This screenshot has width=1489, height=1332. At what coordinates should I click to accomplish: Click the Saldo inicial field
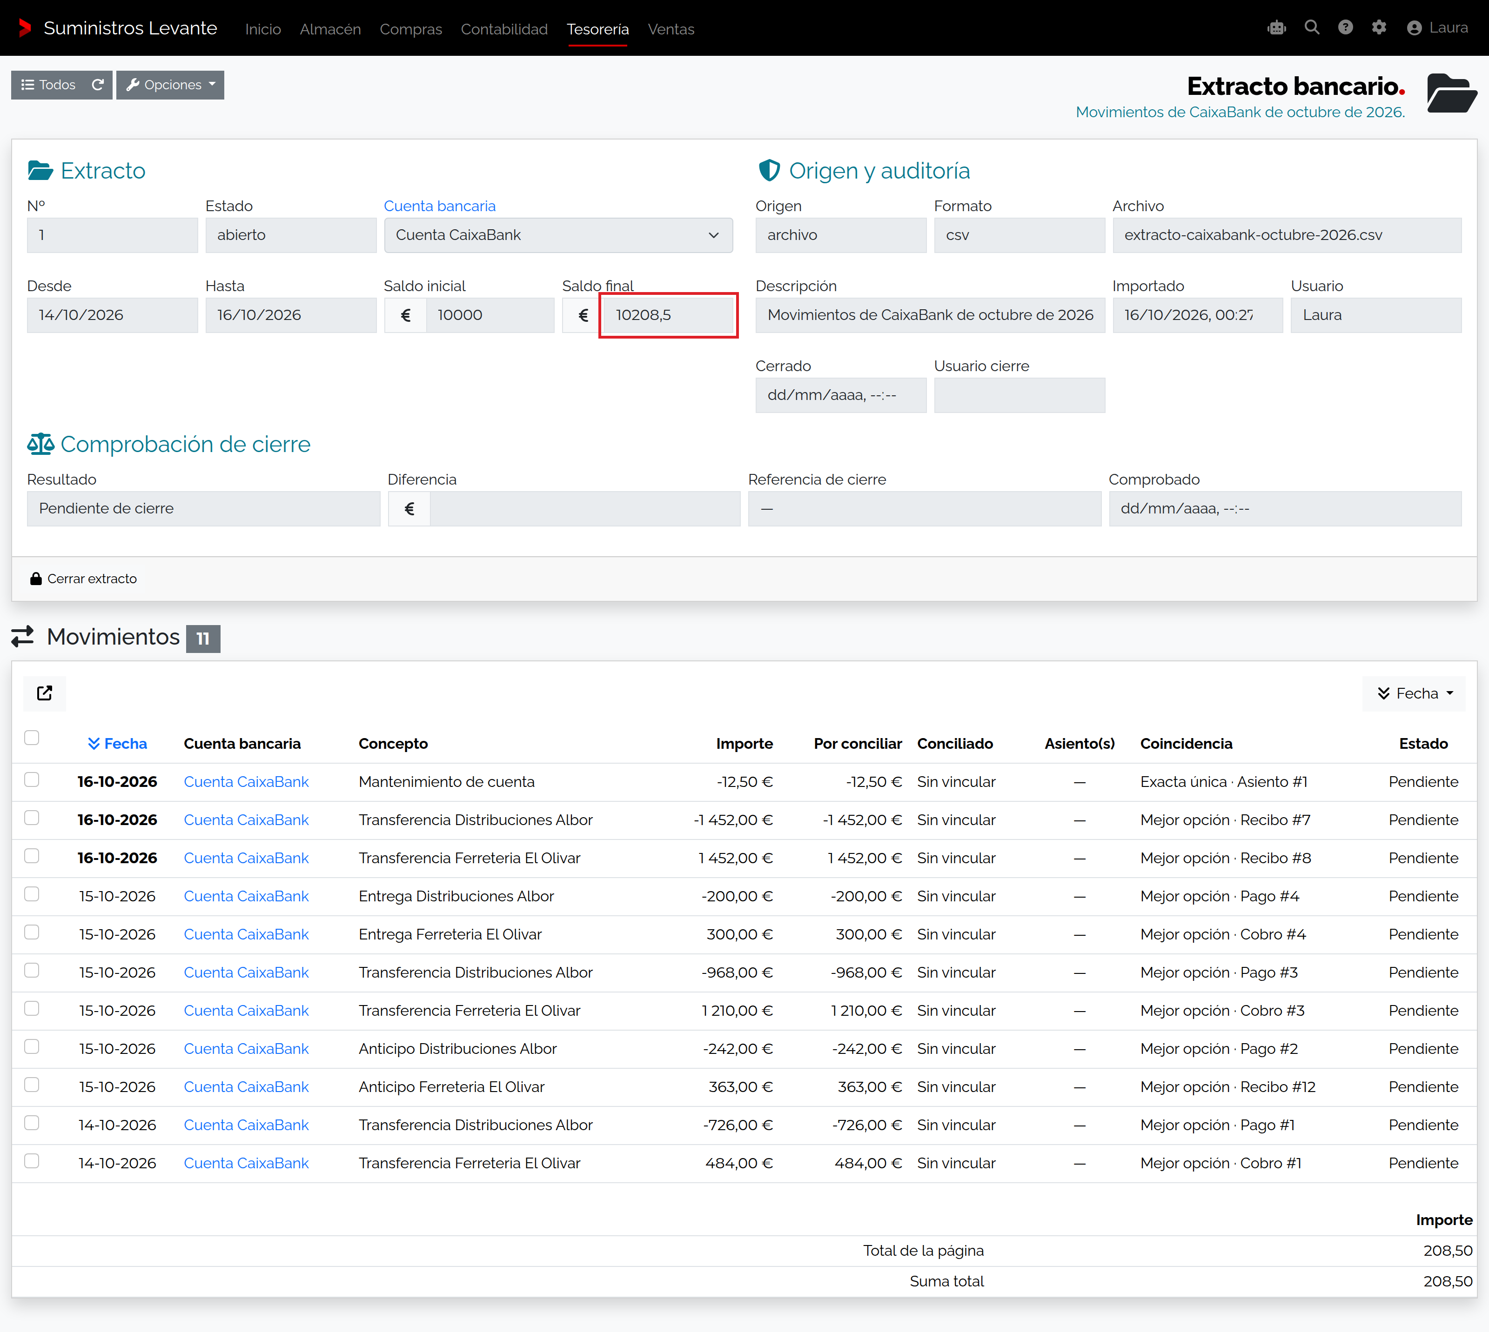click(490, 315)
